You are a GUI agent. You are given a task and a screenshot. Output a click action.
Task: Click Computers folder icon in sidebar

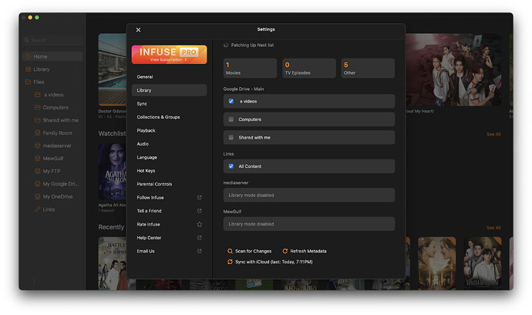click(x=38, y=108)
